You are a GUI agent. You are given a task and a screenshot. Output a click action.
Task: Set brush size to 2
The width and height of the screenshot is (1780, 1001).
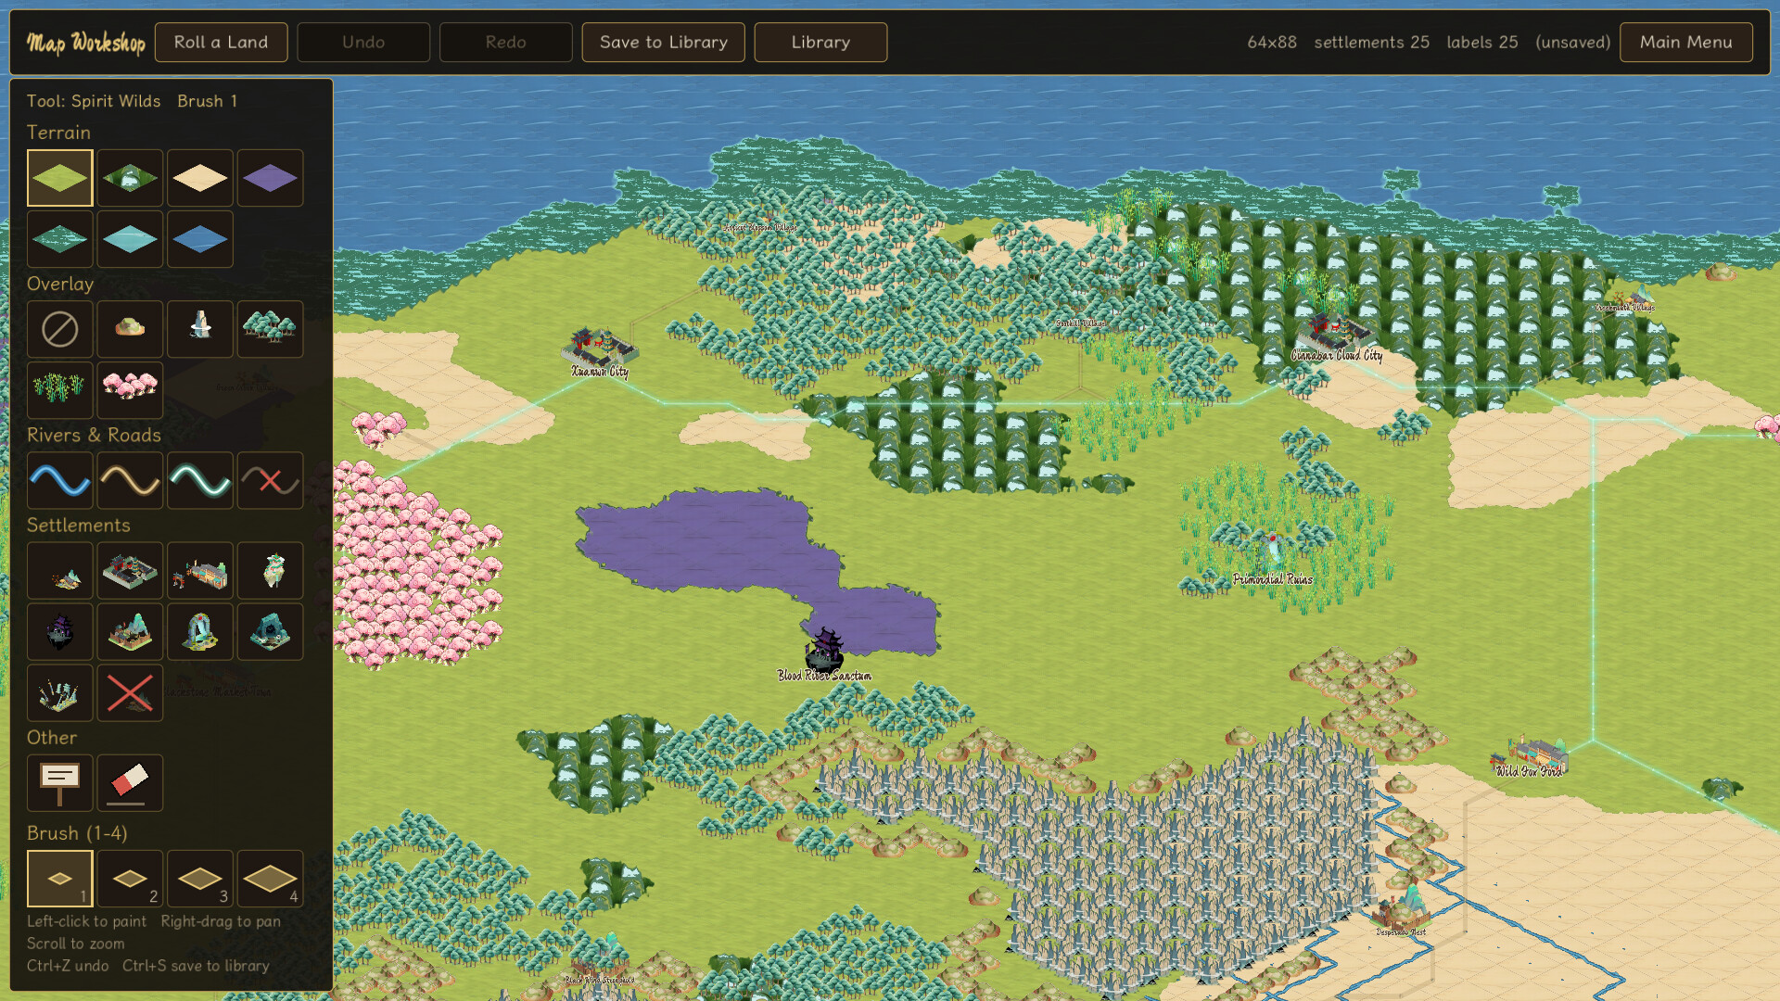pos(130,878)
